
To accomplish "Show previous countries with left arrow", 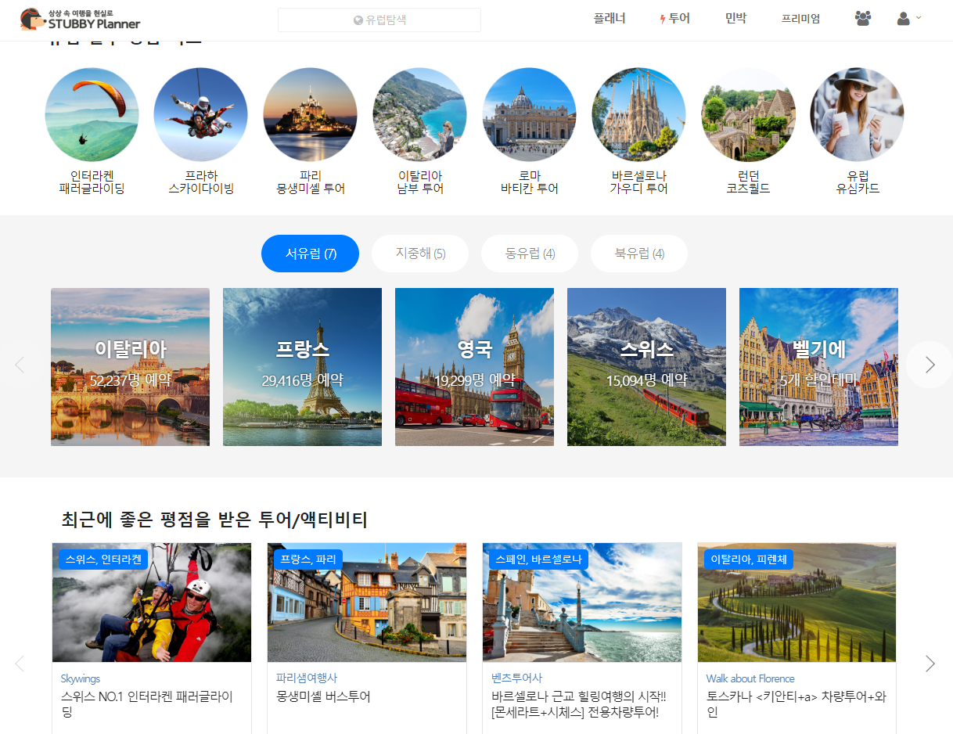I will click(20, 365).
